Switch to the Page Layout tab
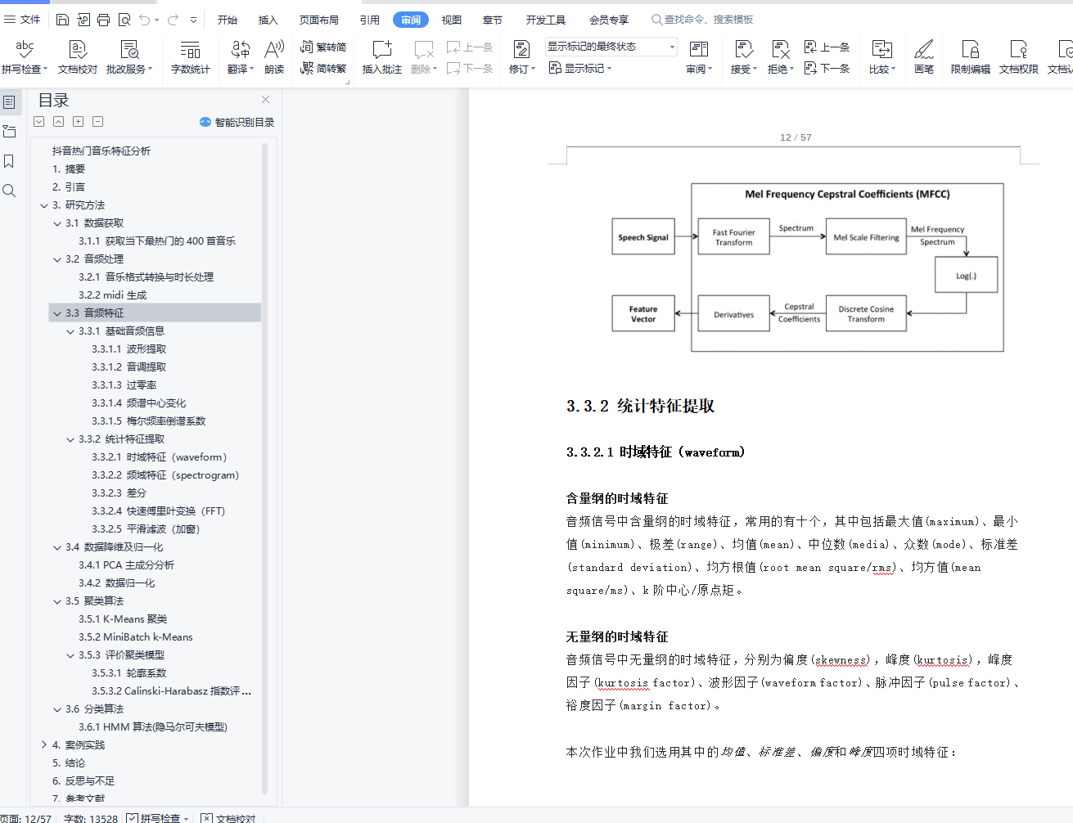 point(319,20)
